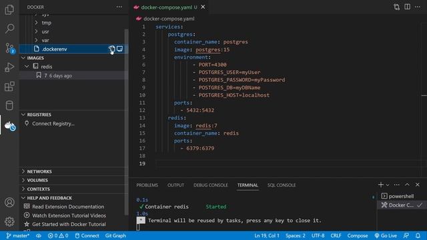Open the Search view in activity bar
Image resolution: width=427 pixels, height=240 pixels.
(9, 28)
